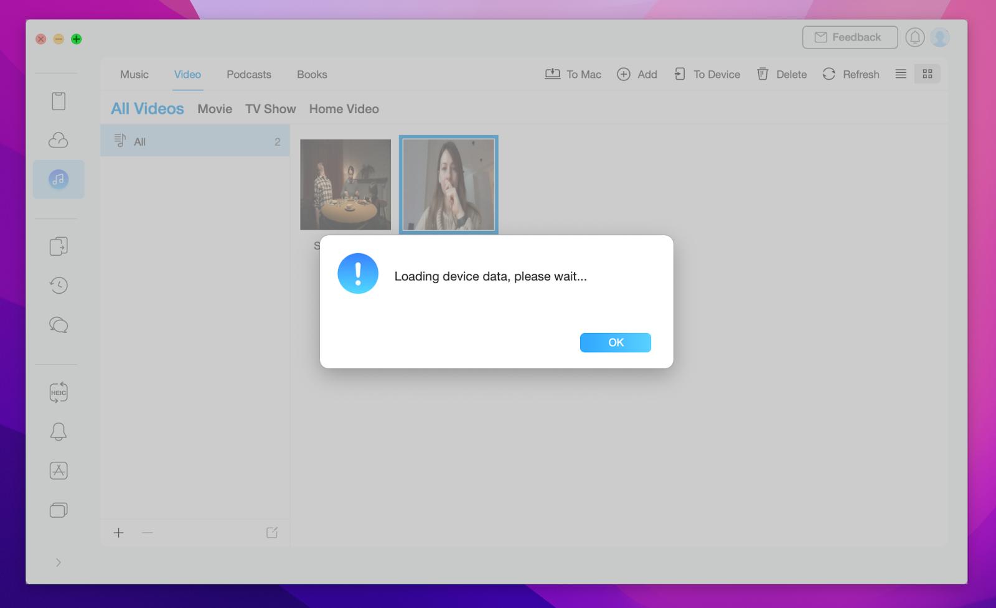Click the Delete toolbar button
Viewport: 996px width, 608px height.
(x=782, y=75)
